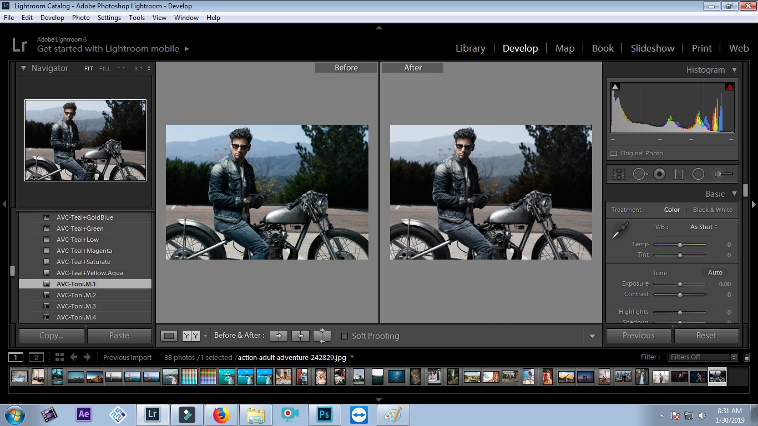Copy After settings to Before
Image resolution: width=758 pixels, height=426 pixels.
tap(300, 336)
